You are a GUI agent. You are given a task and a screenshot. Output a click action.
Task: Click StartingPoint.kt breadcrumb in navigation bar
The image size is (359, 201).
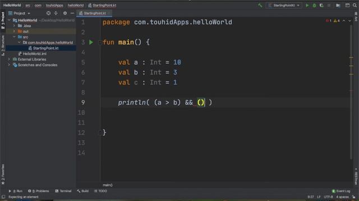[102, 5]
